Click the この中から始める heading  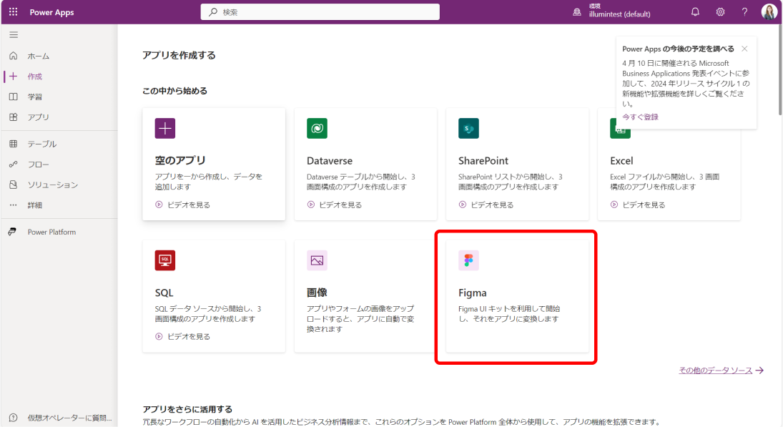[x=174, y=91]
